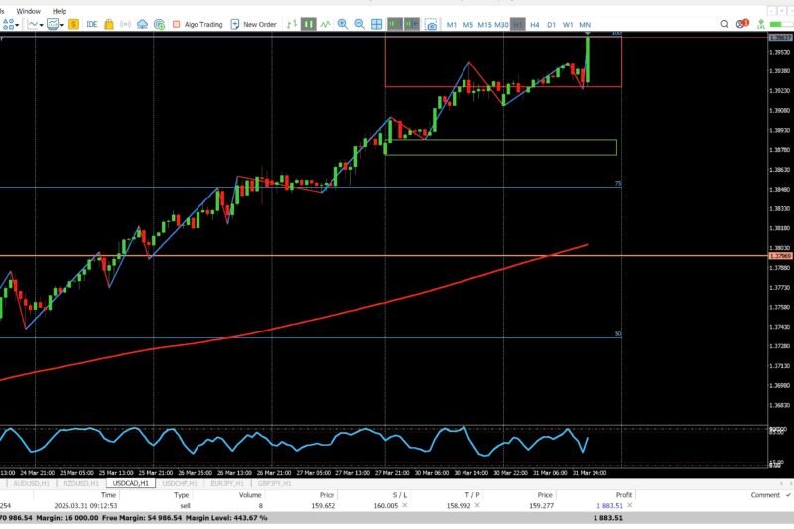This screenshot has width=794, height=529.
Task: Switch to the GBPJPY,H1 chart tab
Action: click(x=275, y=483)
